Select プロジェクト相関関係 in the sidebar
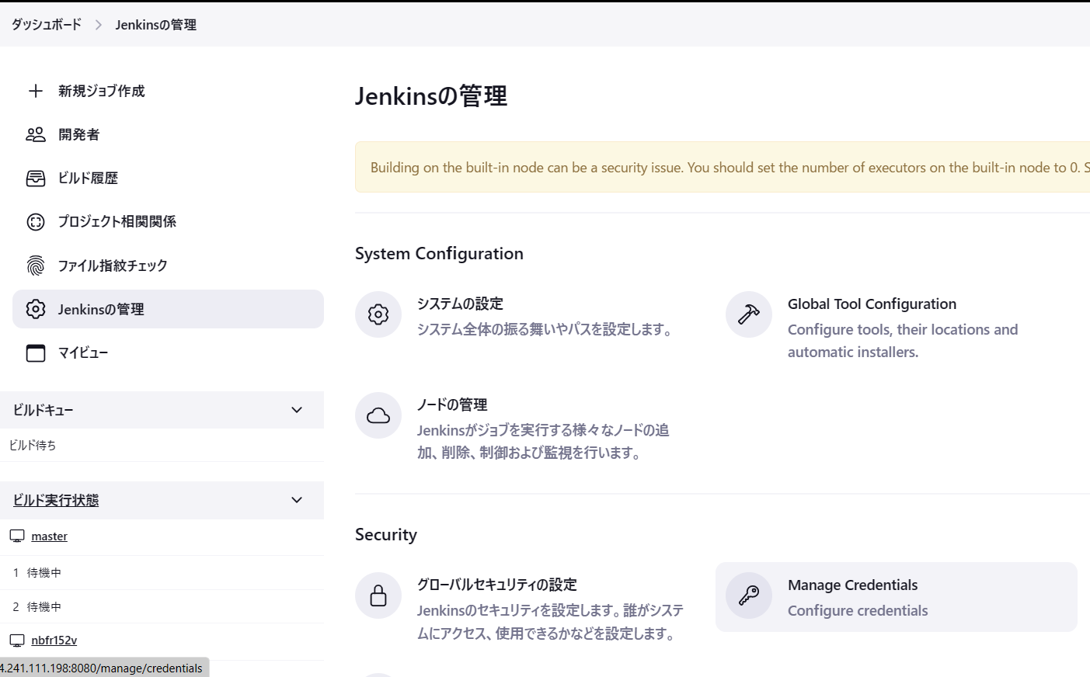The image size is (1090, 677). (x=117, y=221)
